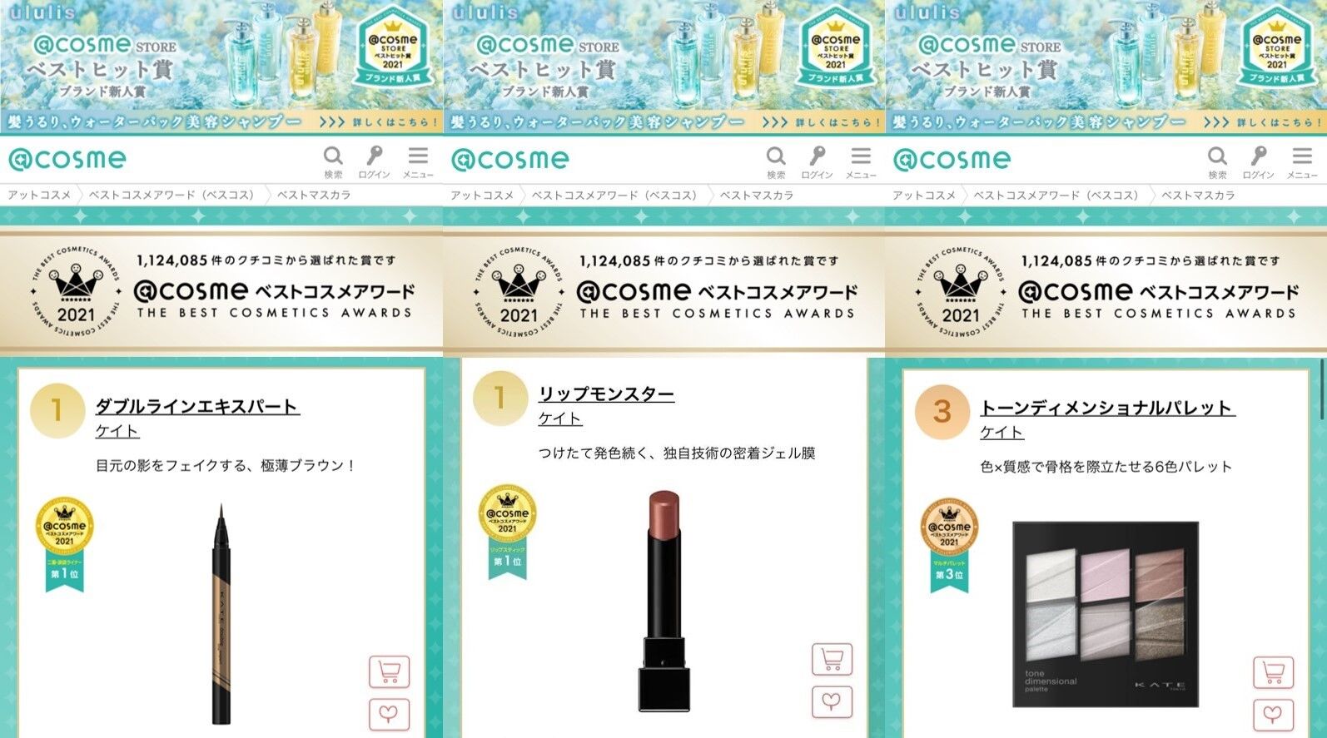
Task: View the brown lipstick product image
Action: [x=663, y=601]
